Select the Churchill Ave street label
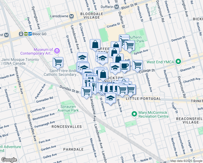The image size is (203, 163). coord(192,80)
